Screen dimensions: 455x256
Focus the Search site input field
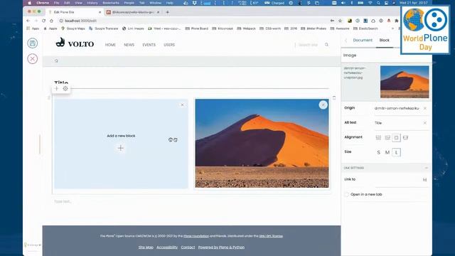[309, 45]
